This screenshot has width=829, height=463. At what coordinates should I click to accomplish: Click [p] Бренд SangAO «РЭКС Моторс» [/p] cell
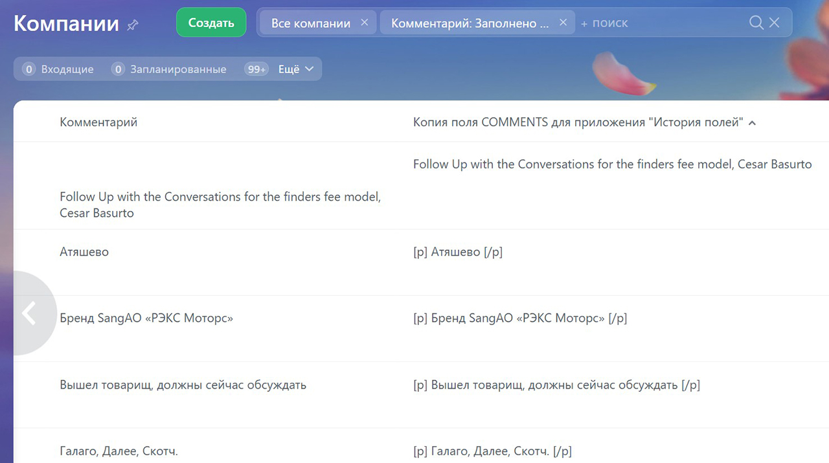click(520, 318)
